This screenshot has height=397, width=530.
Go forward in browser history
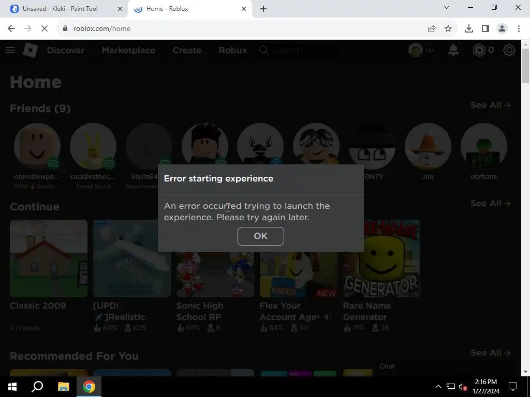[28, 29]
